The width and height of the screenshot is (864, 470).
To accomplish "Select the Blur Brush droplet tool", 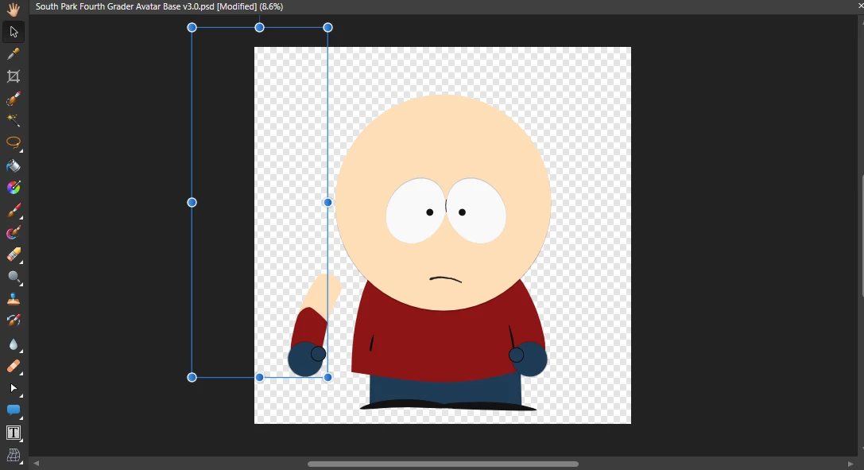I will point(14,344).
